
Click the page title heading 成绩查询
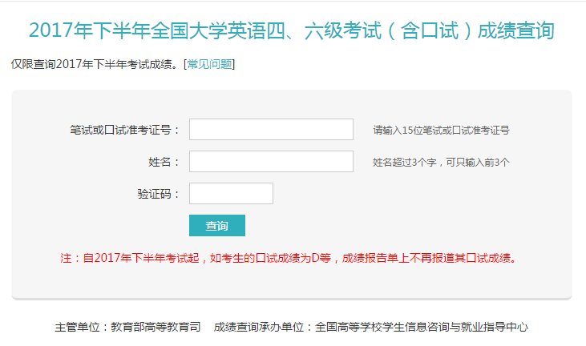point(292,30)
